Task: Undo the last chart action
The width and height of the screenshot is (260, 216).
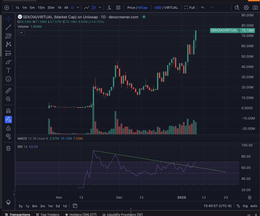Action: tap(203, 8)
